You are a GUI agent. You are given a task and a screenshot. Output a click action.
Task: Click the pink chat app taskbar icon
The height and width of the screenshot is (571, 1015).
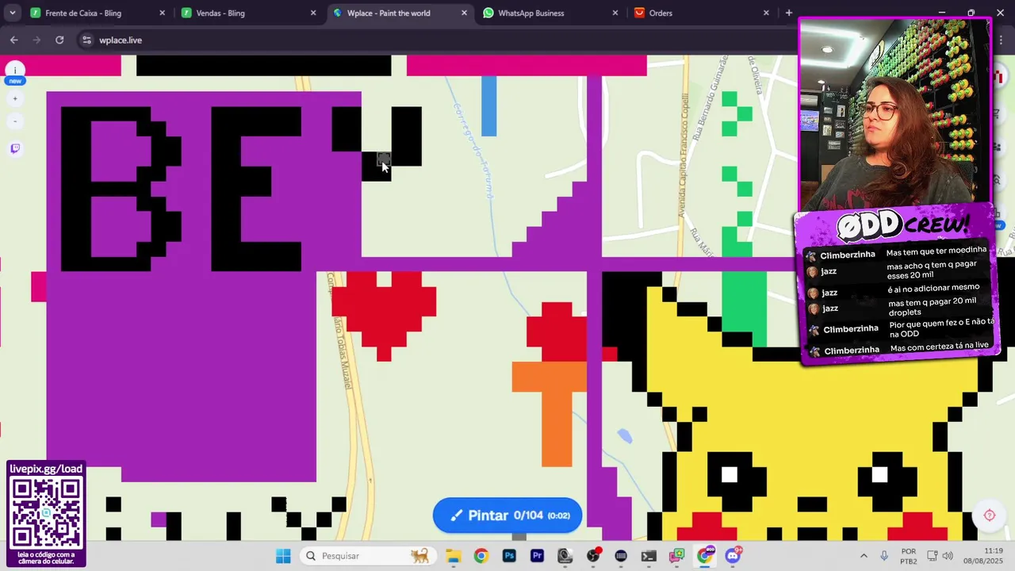[676, 556]
